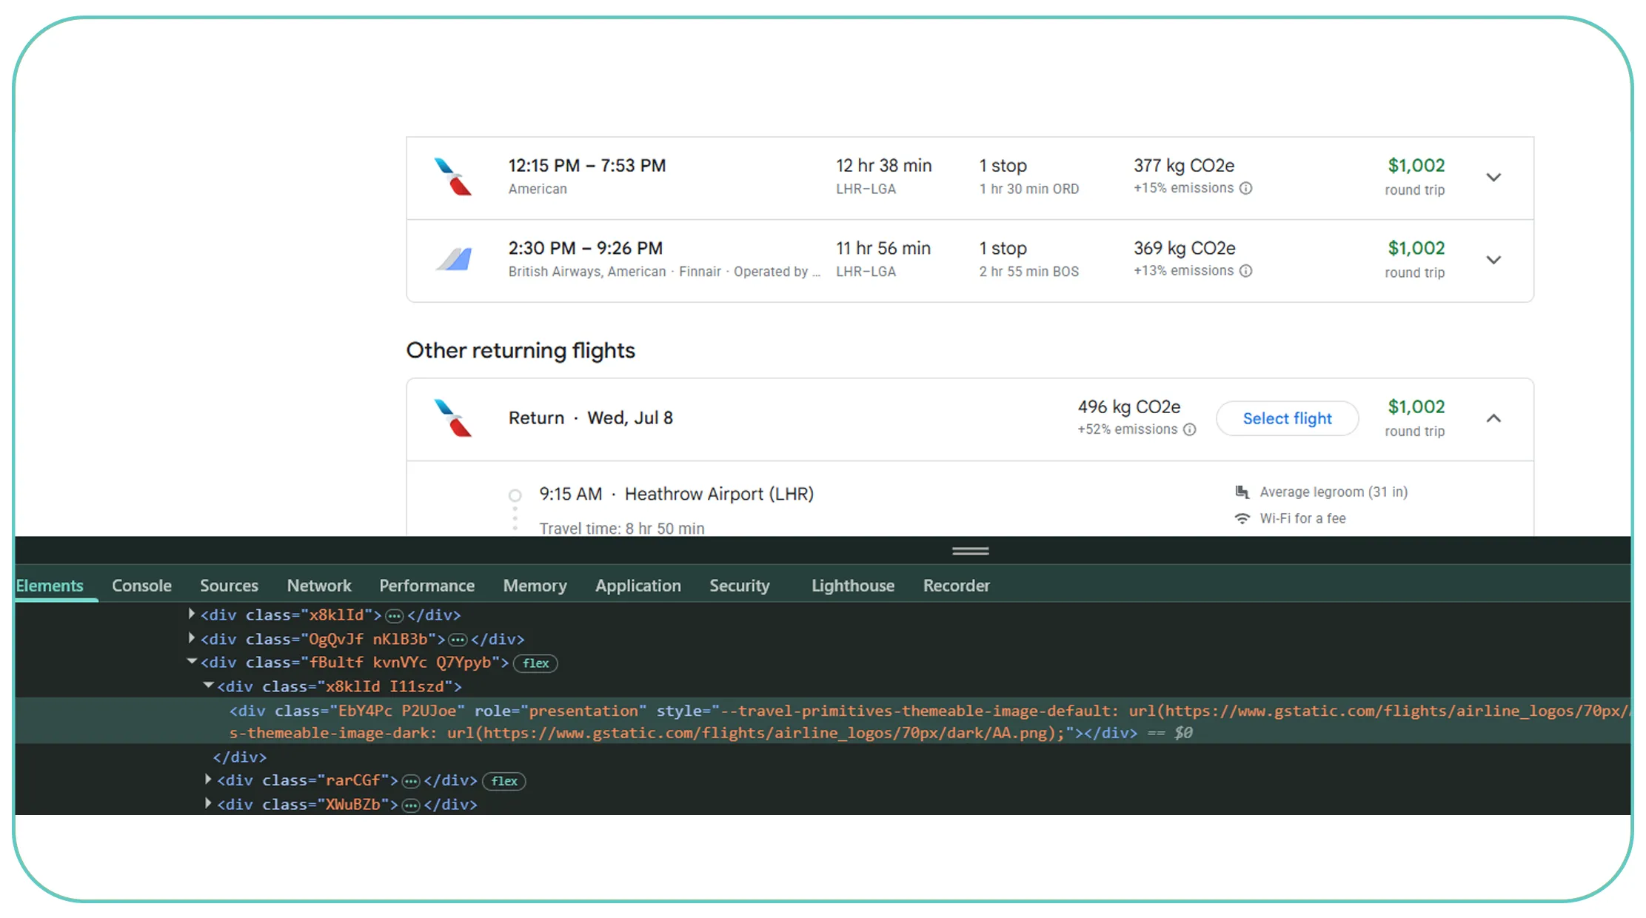Open emissions info icon next to +15% emissions
The height and width of the screenshot is (918, 1646).
tap(1246, 188)
